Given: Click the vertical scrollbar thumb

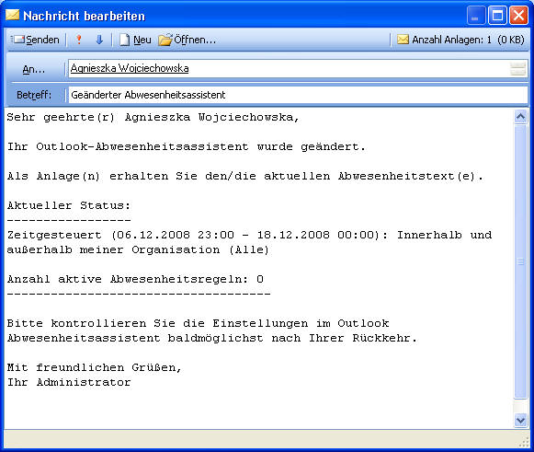Looking at the screenshot, I should coord(520,261).
